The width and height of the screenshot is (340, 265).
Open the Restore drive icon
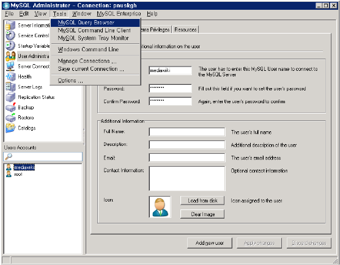click(x=10, y=118)
